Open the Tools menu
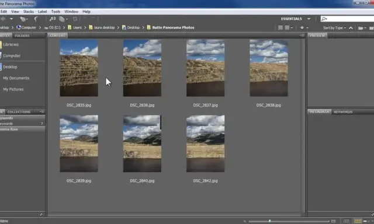Viewport: 374px width, 224px height. [x=56, y=12]
